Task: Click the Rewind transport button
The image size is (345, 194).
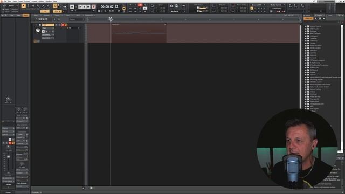Action: [72, 7]
